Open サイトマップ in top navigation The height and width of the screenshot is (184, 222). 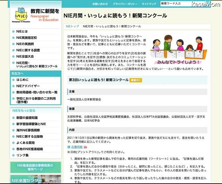pyautogui.click(x=149, y=4)
